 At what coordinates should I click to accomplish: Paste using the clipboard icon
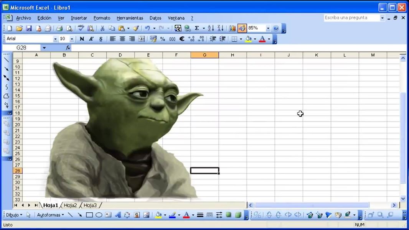121,28
